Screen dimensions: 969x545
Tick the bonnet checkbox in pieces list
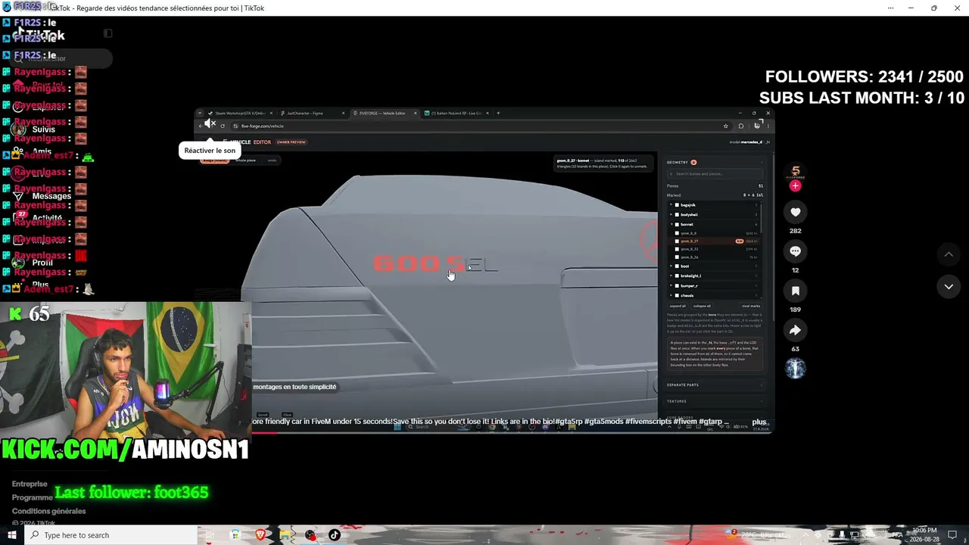point(677,225)
